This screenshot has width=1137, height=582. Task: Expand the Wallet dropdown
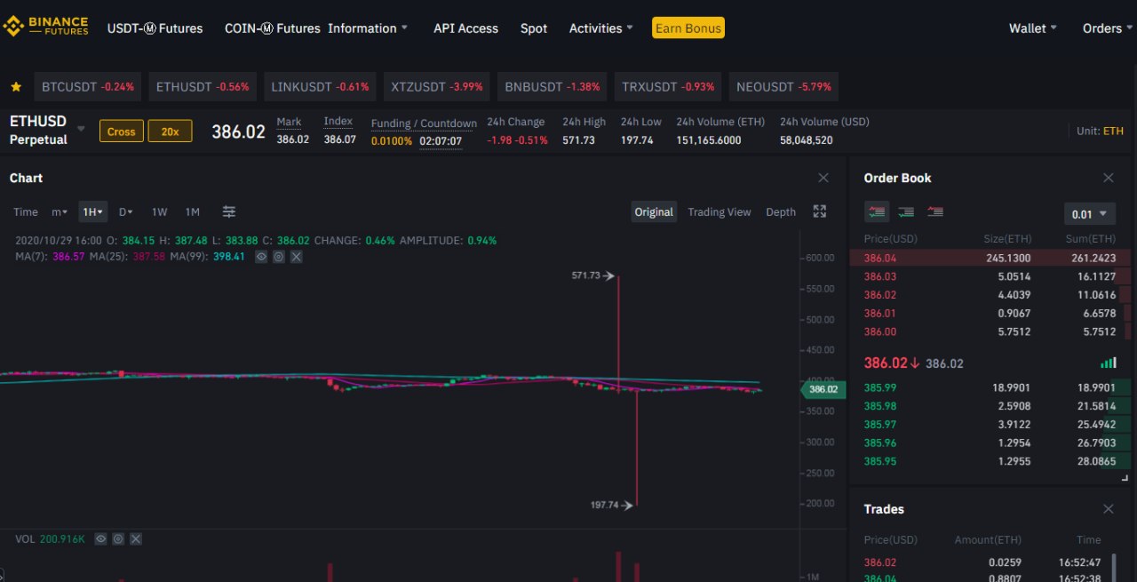coord(1033,28)
